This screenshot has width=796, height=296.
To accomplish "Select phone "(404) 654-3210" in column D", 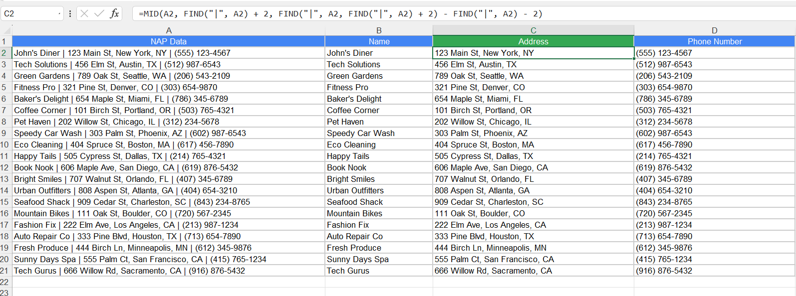I will tap(715, 190).
